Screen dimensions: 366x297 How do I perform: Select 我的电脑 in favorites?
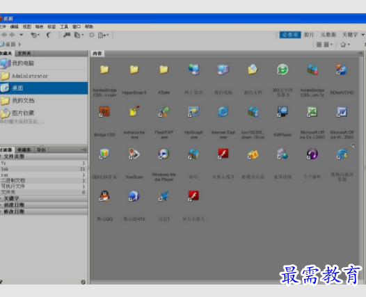pos(44,63)
